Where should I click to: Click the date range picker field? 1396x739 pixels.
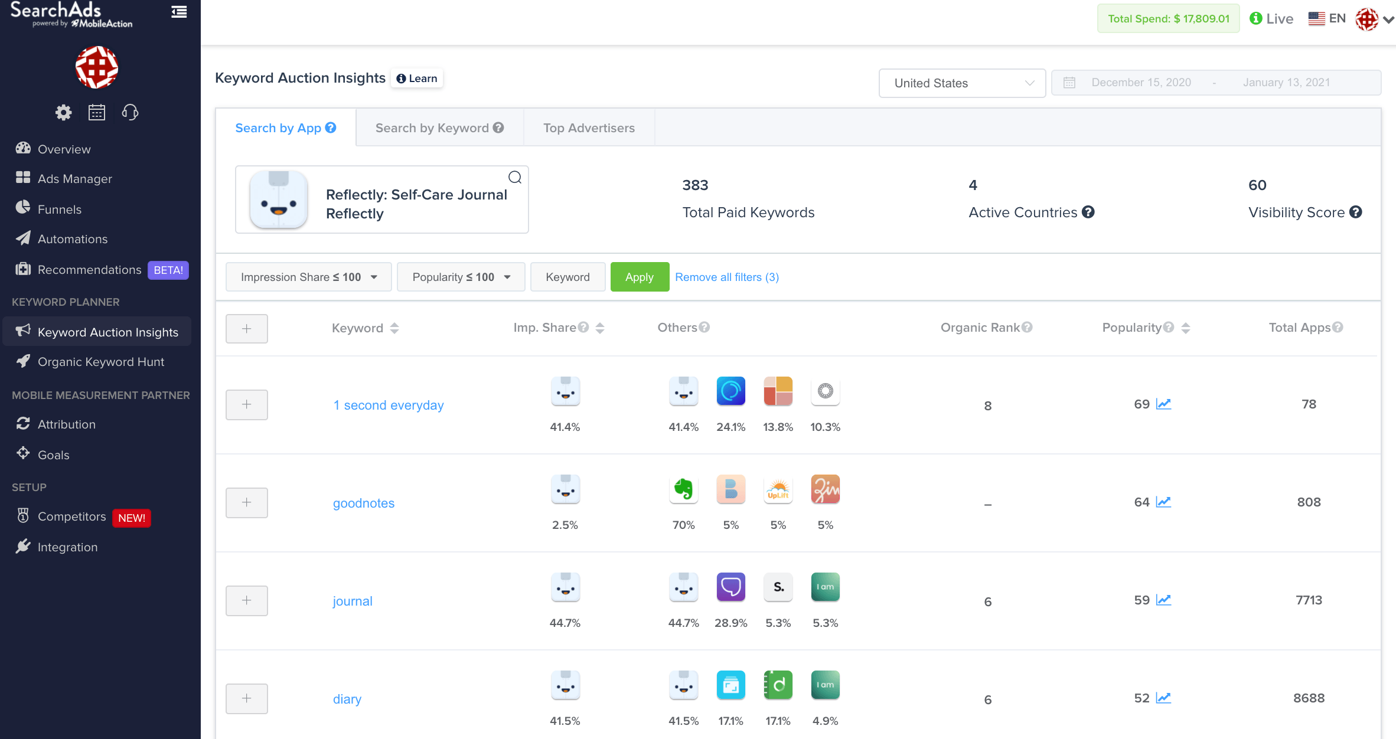pyautogui.click(x=1216, y=83)
